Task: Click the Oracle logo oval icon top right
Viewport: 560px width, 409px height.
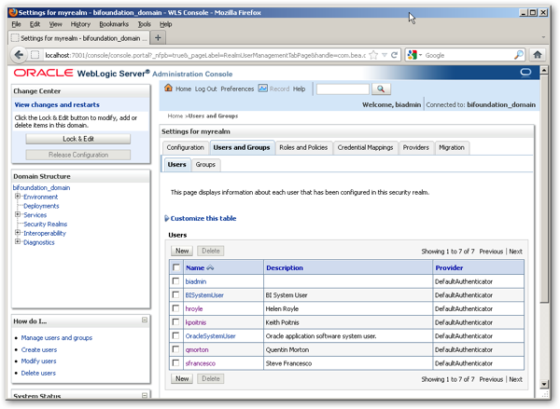Action: (525, 73)
